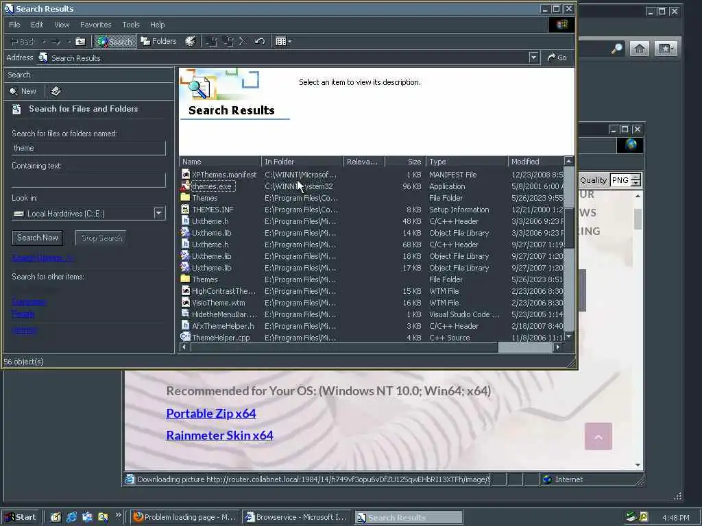Select the XPThemes.manifest file icon
702x526 pixels.
(185, 174)
